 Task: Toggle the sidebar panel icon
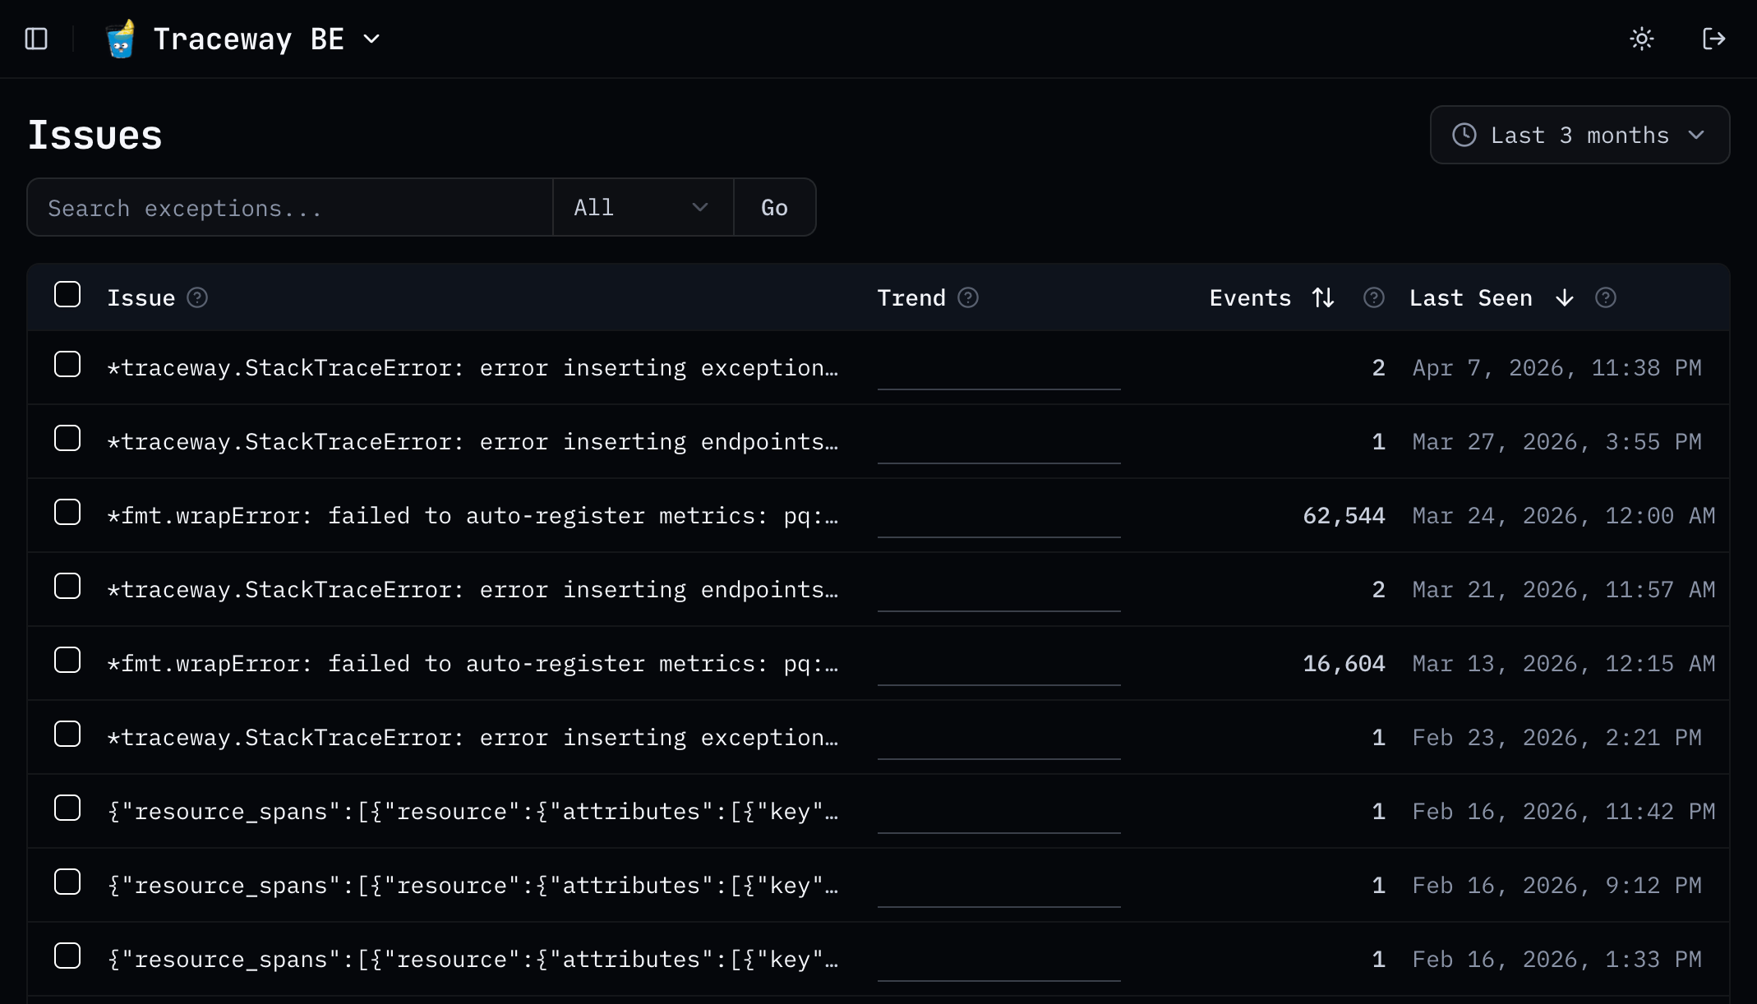coord(36,39)
